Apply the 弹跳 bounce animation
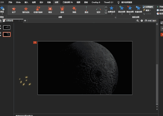 (x=74, y=10)
